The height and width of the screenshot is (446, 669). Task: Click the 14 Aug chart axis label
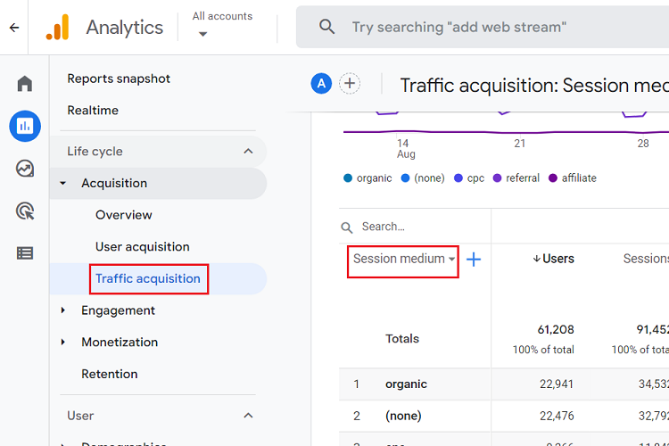(405, 149)
